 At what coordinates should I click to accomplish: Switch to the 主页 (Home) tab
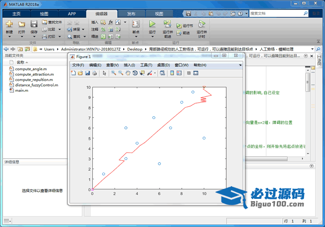point(16,14)
